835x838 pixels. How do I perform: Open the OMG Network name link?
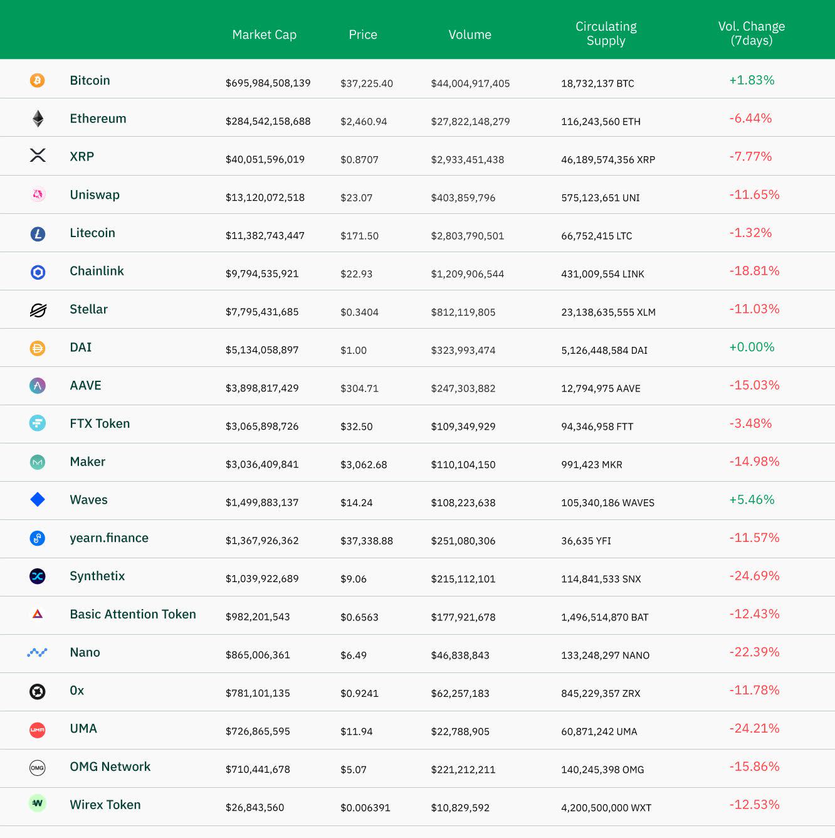110,766
